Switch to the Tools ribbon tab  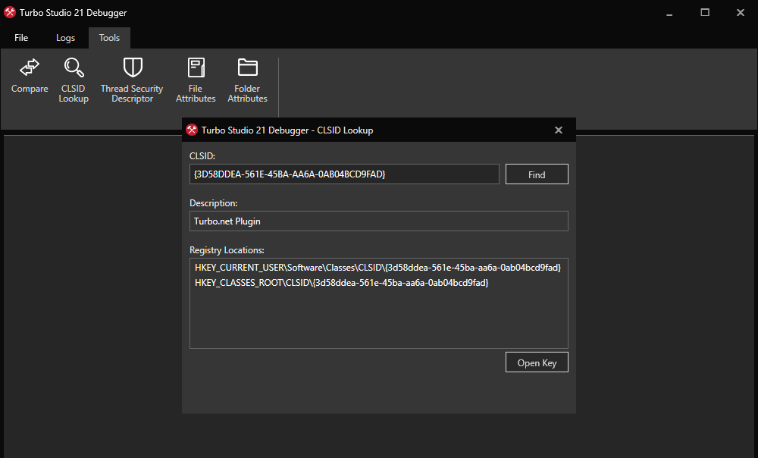click(108, 37)
